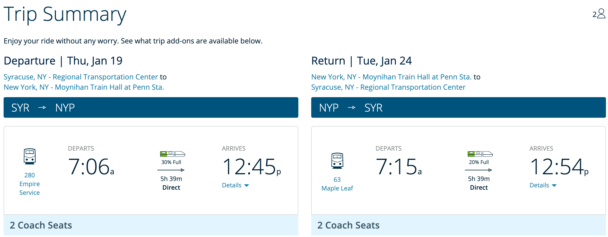This screenshot has width=608, height=237.
Task: Click the arrow between SYR and NYP
Action: point(42,108)
